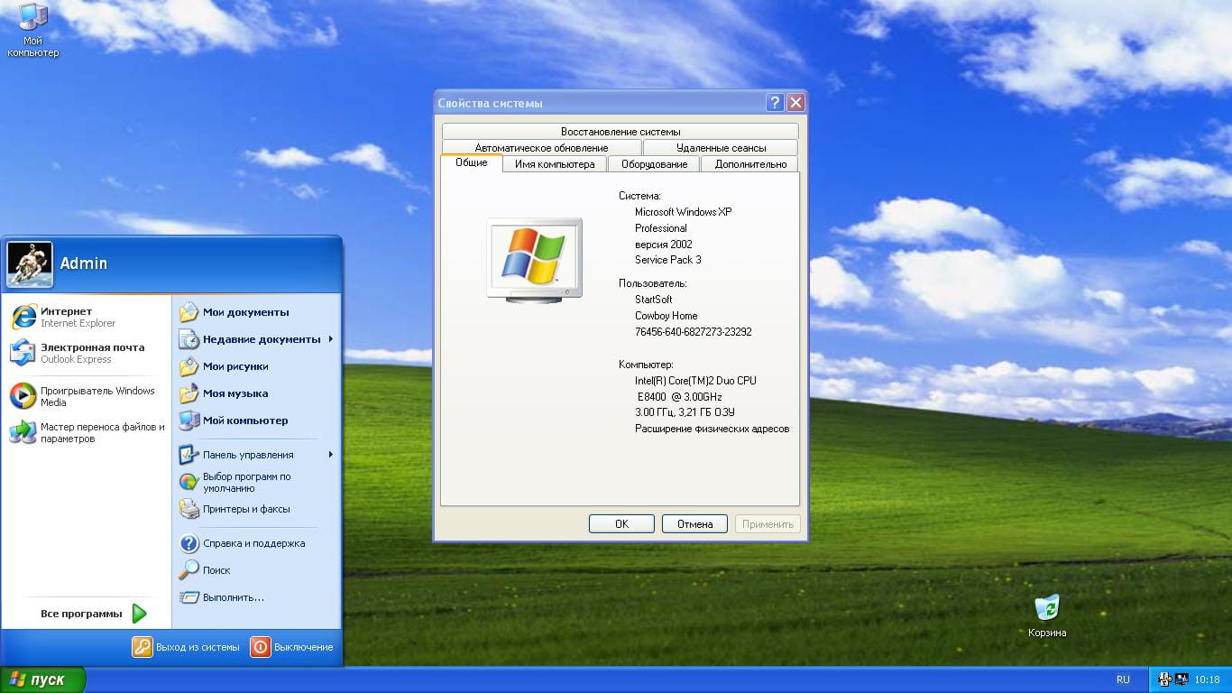Click the Intel(R) Core(TM)2 Duo CPU text
Screen dimensions: 1232x693
(695, 381)
